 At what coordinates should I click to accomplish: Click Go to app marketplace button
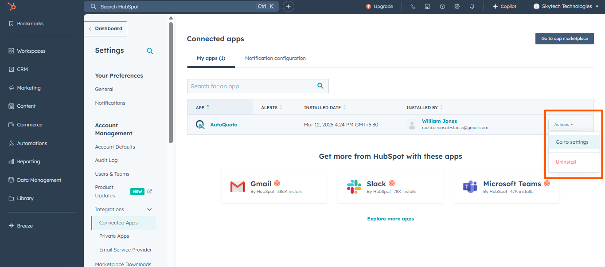point(564,39)
